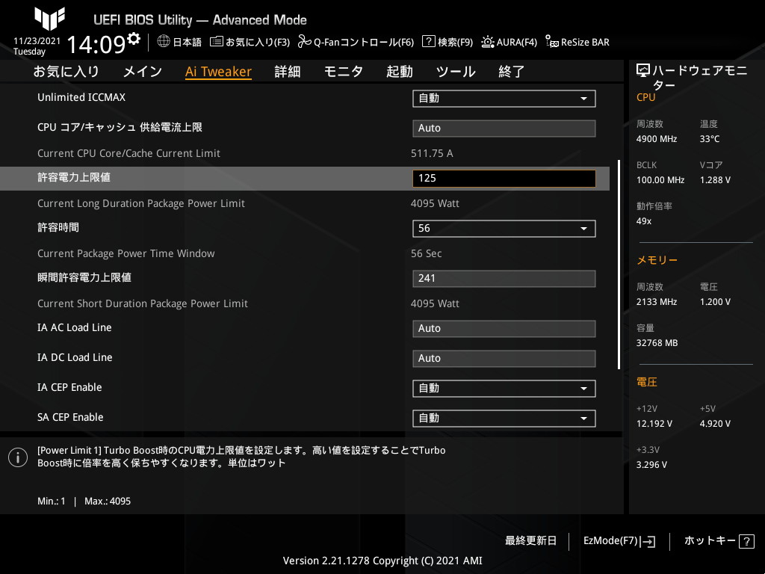Viewport: 765px width, 574px height.
Task: Click the 11/23/2021 date text
Action: 37,41
